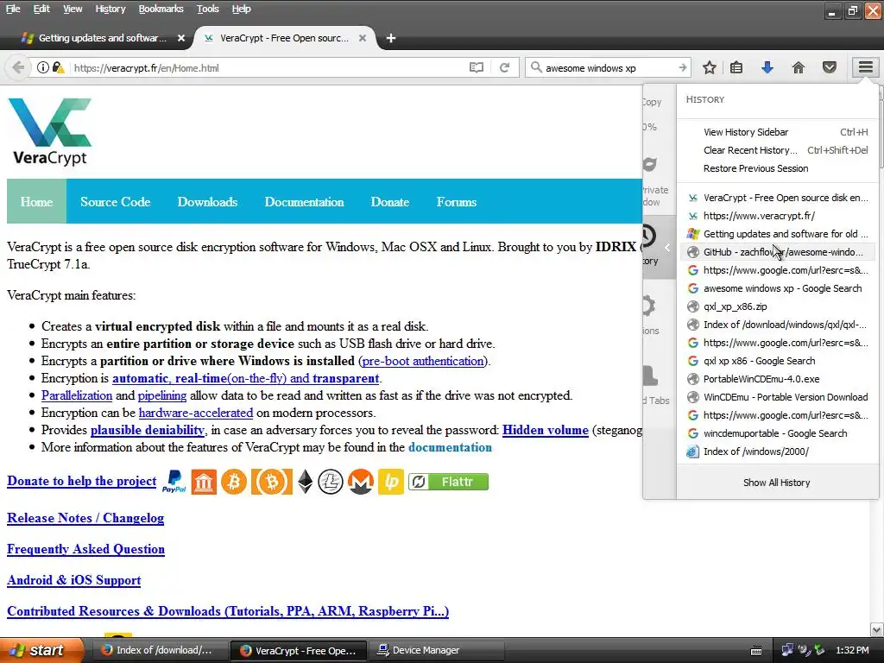Open the Downloads navbar link
This screenshot has height=663, width=884.
tap(207, 201)
